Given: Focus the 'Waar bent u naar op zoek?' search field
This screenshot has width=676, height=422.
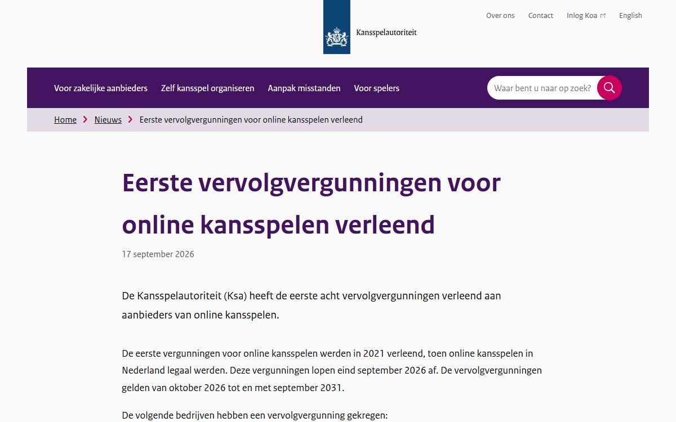Looking at the screenshot, I should click(x=542, y=88).
